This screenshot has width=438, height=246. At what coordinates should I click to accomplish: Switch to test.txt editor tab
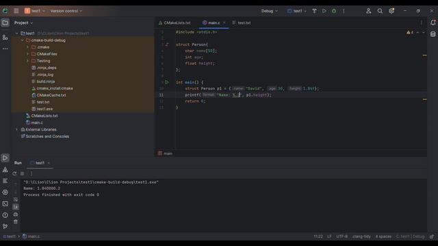(242, 23)
